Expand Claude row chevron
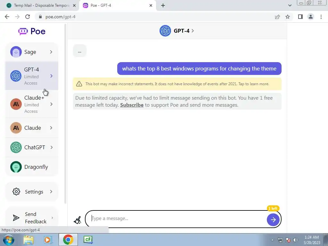 point(51,128)
